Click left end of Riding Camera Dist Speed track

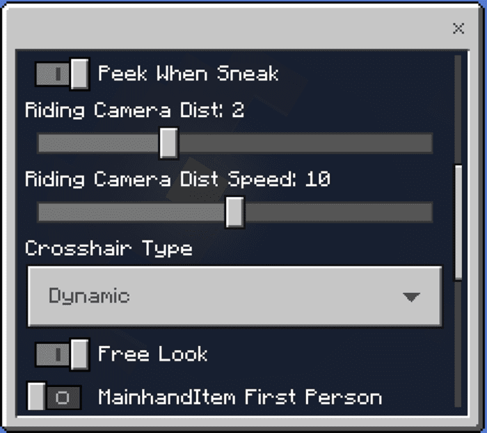click(43, 212)
